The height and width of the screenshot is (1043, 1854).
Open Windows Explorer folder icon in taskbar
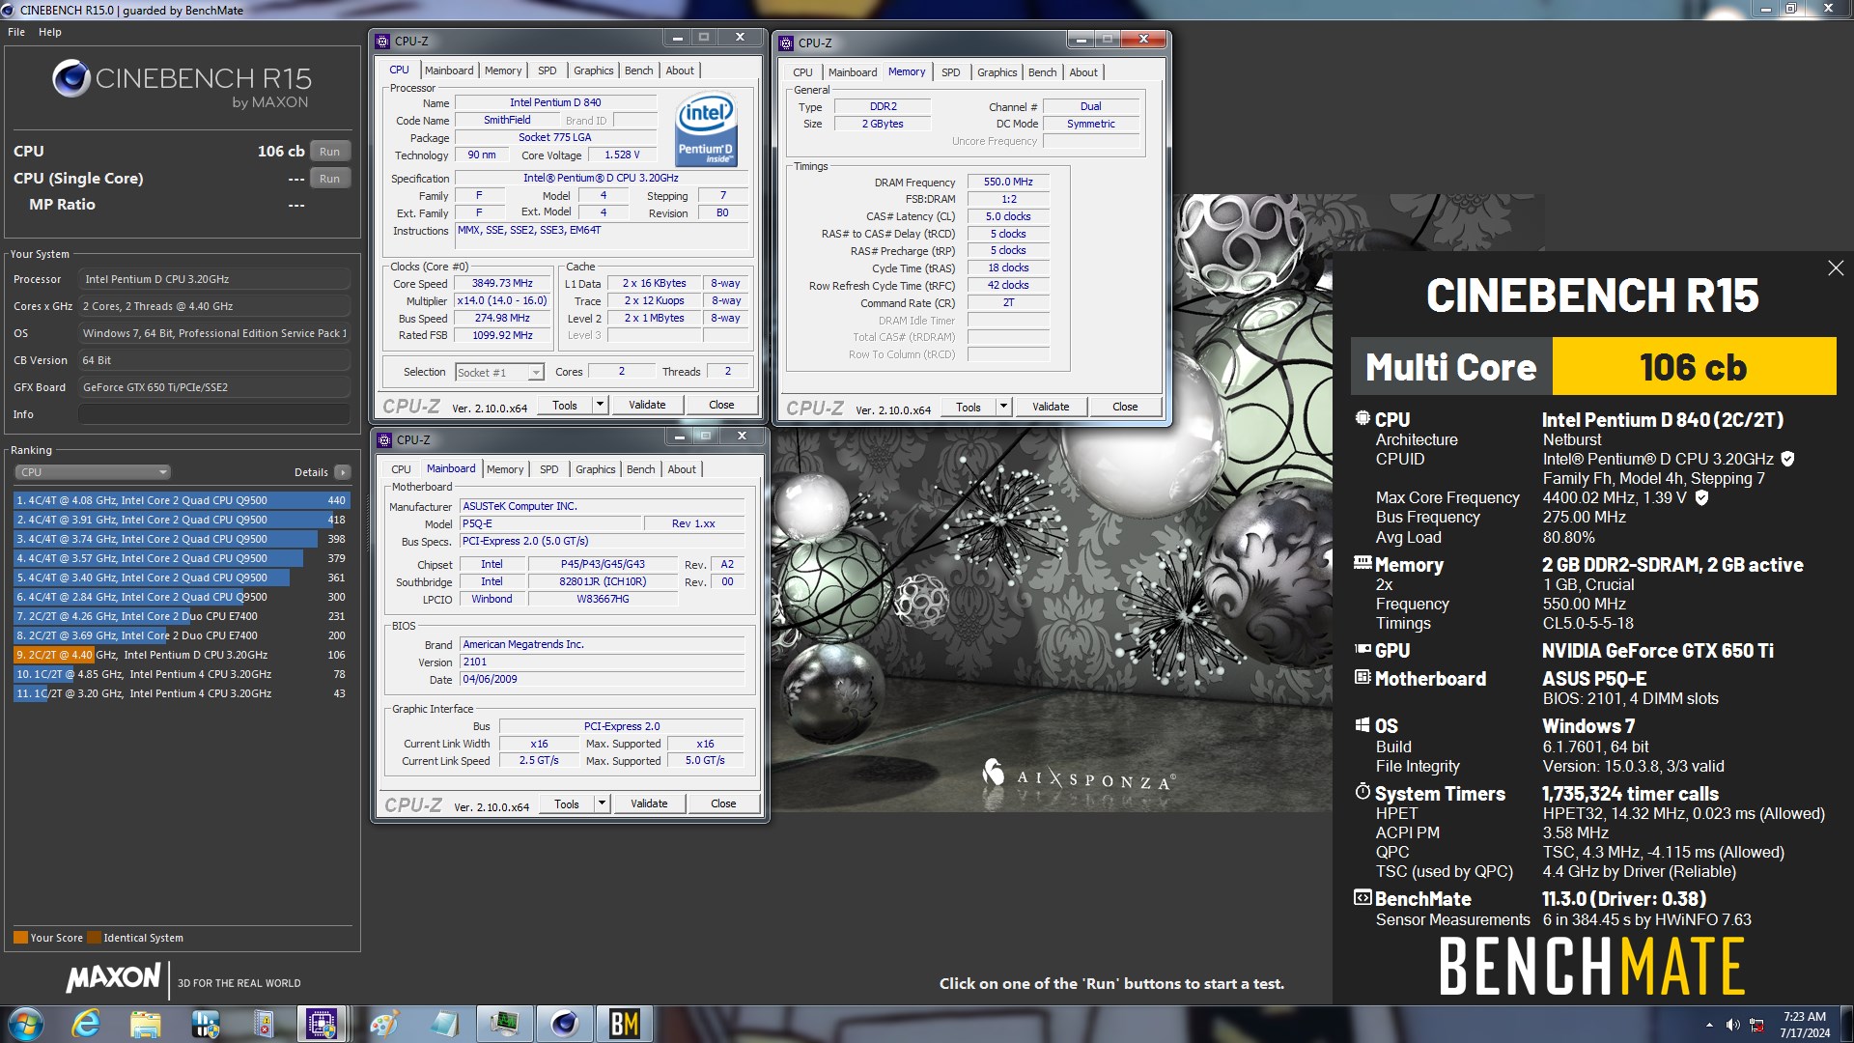145,1024
